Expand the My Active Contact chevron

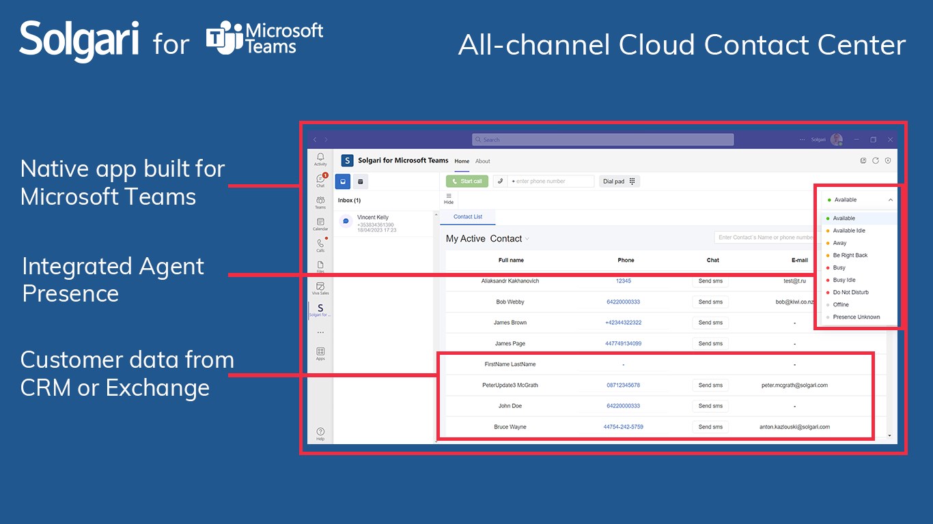[x=527, y=239]
